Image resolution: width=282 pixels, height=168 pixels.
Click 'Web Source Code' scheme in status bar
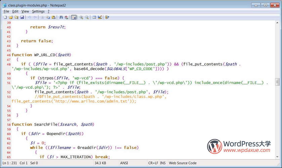(x=183, y=163)
